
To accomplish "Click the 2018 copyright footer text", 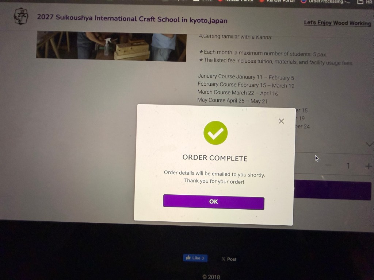I will [x=211, y=277].
